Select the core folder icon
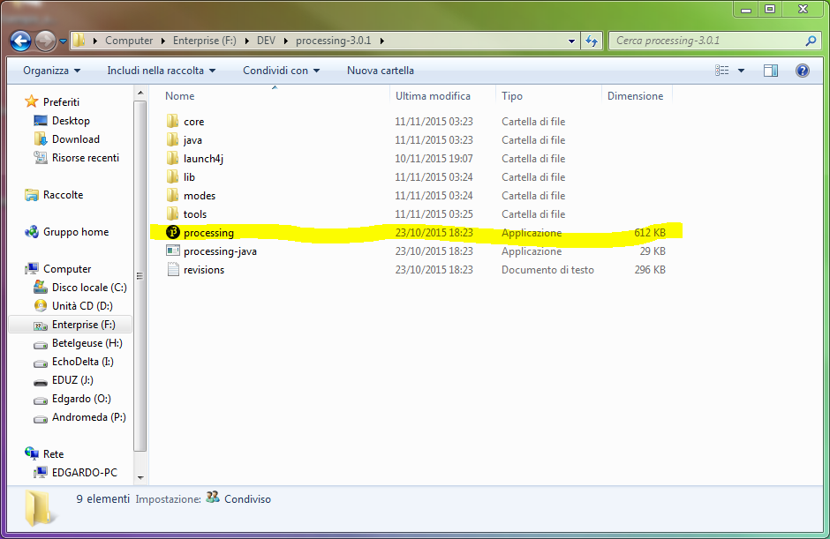Viewport: 830px width, 539px height. 172,121
